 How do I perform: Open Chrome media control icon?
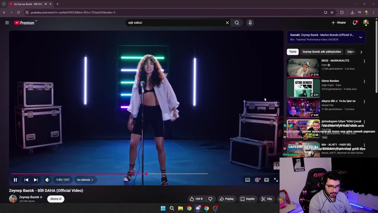(359, 12)
